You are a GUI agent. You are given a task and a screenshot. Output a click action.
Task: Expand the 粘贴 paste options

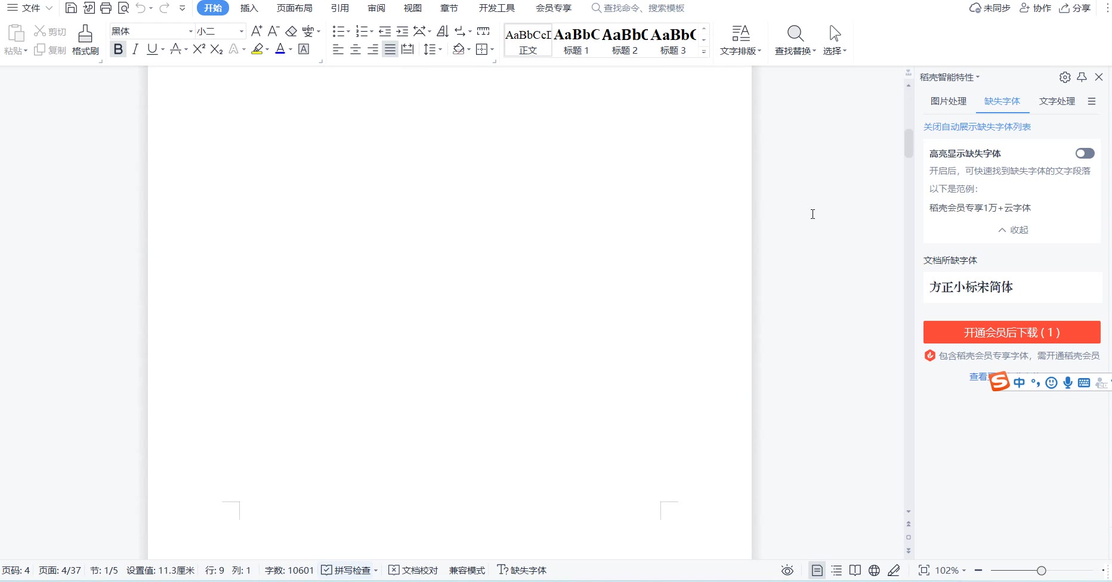[x=16, y=51]
